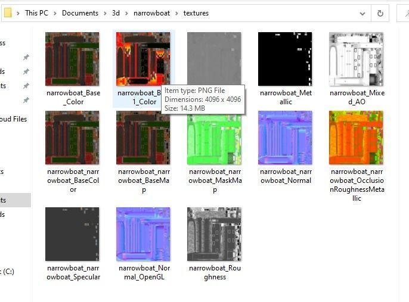
Task: Expand the chevron before This PC
Action: 18,13
